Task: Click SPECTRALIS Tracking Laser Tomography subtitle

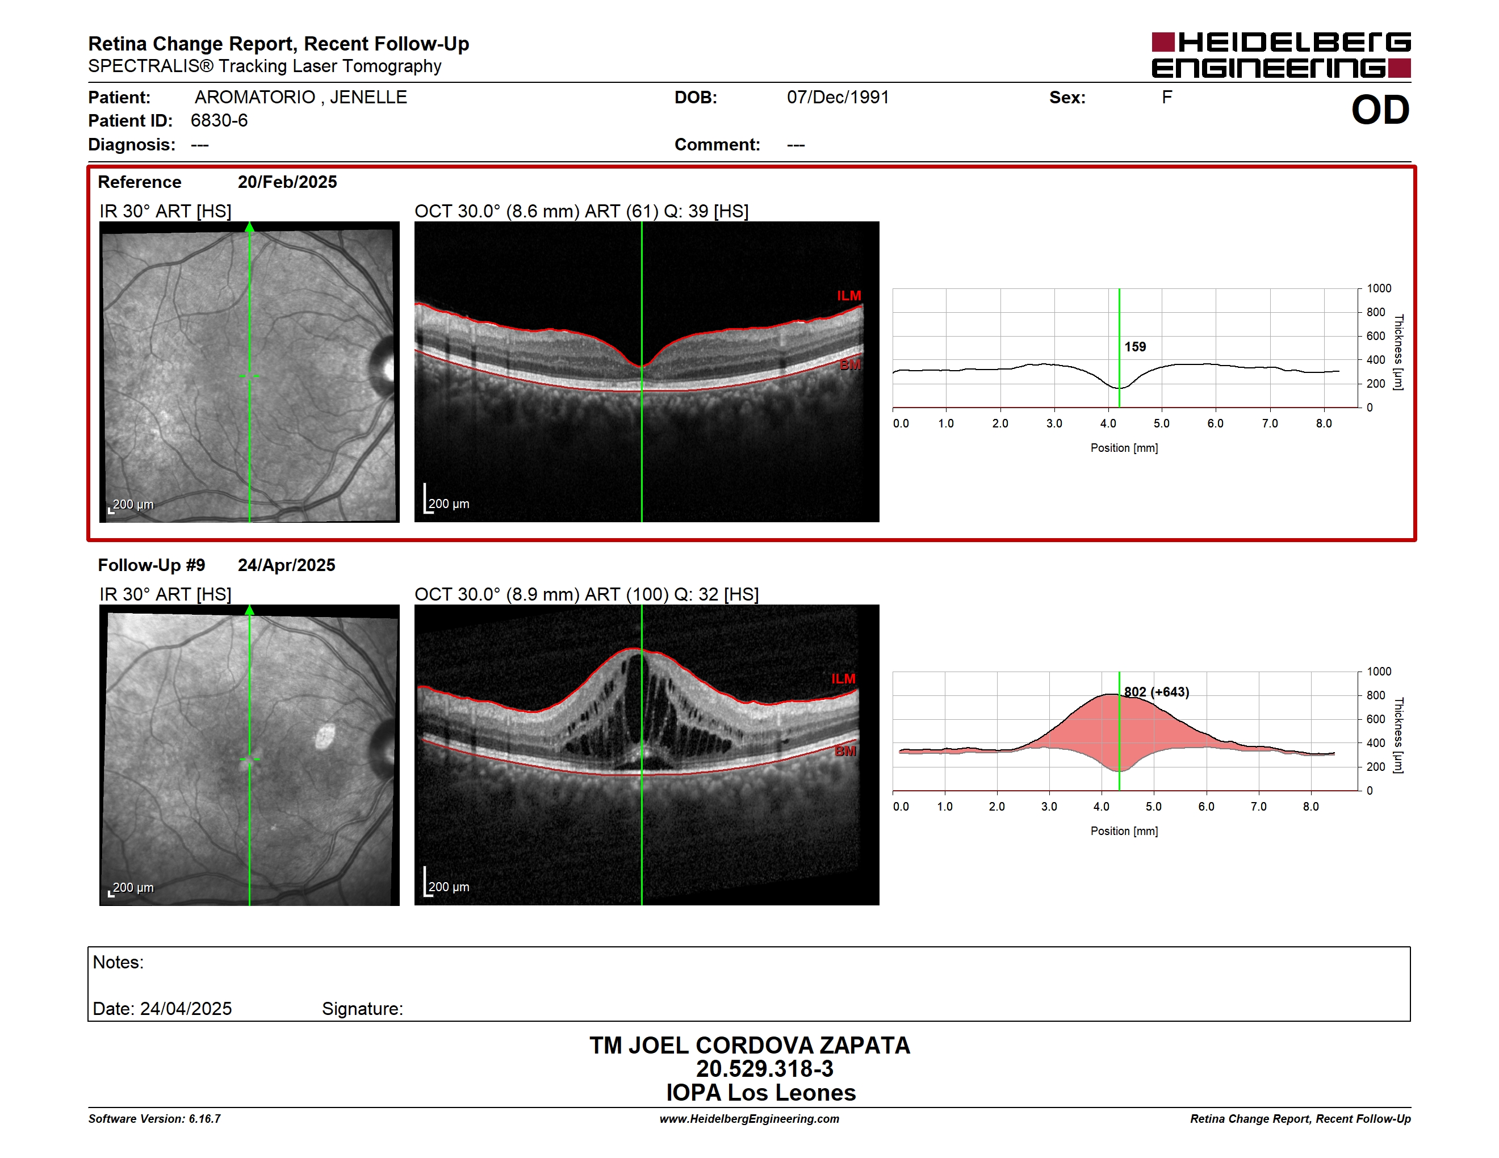Action: pyautogui.click(x=265, y=66)
